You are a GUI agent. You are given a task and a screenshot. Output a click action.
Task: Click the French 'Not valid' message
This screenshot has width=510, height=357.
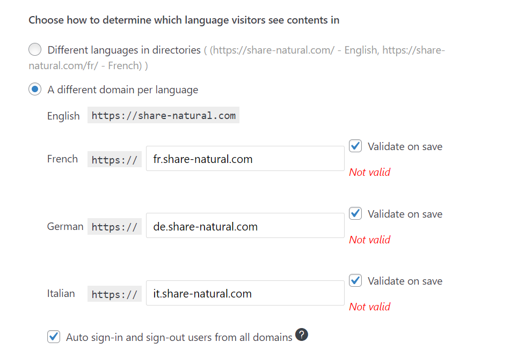point(369,172)
